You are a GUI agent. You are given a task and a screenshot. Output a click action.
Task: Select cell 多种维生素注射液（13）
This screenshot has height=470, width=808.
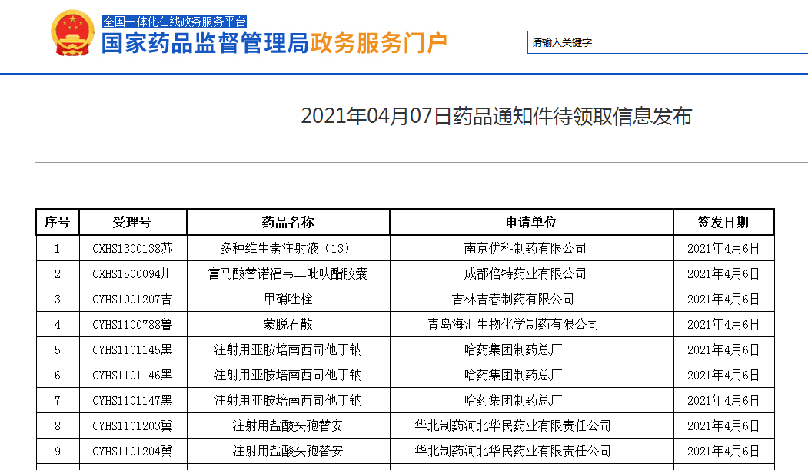tap(288, 249)
